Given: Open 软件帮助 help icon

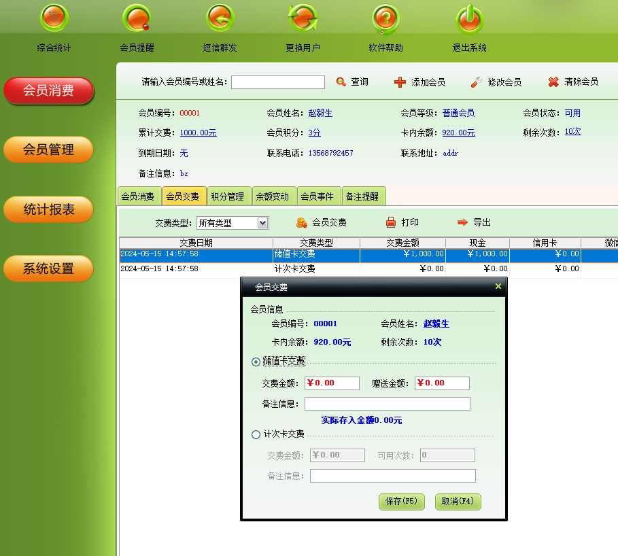Looking at the screenshot, I should [385, 19].
